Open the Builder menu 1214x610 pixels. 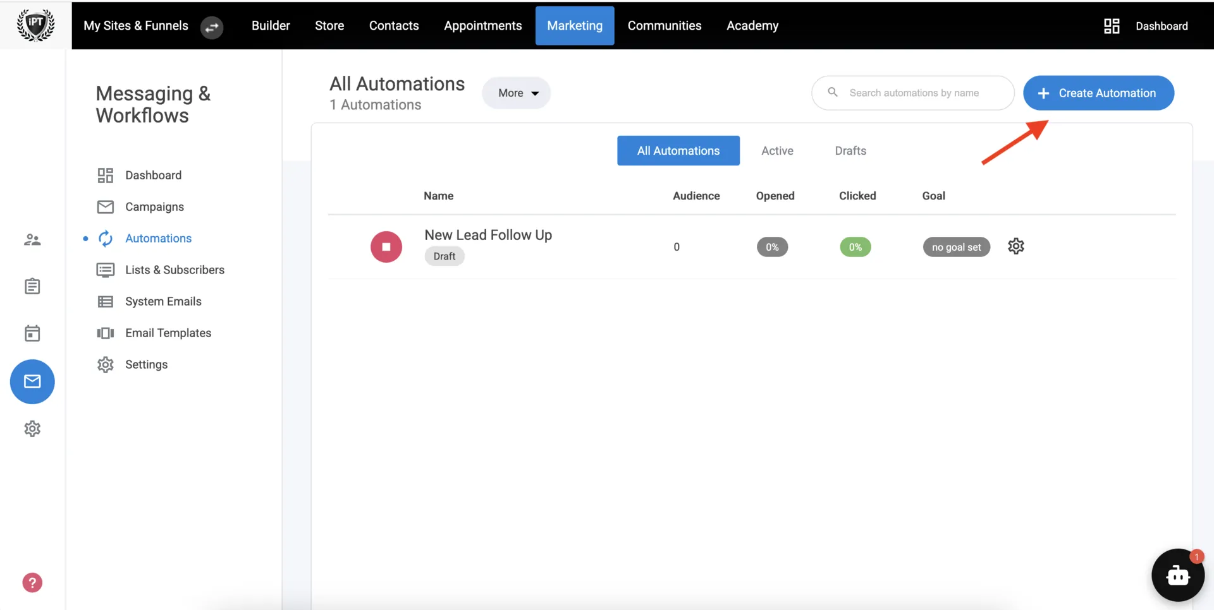(271, 25)
